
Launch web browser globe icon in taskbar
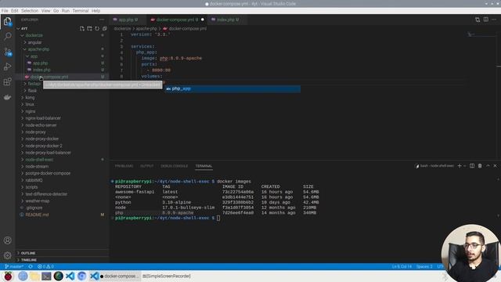23,276
